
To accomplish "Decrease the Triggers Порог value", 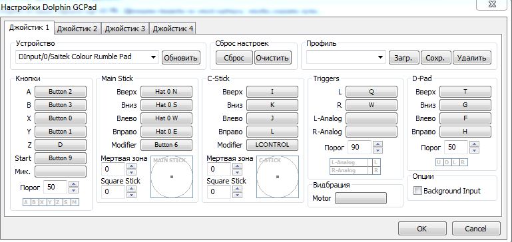I will click(378, 151).
